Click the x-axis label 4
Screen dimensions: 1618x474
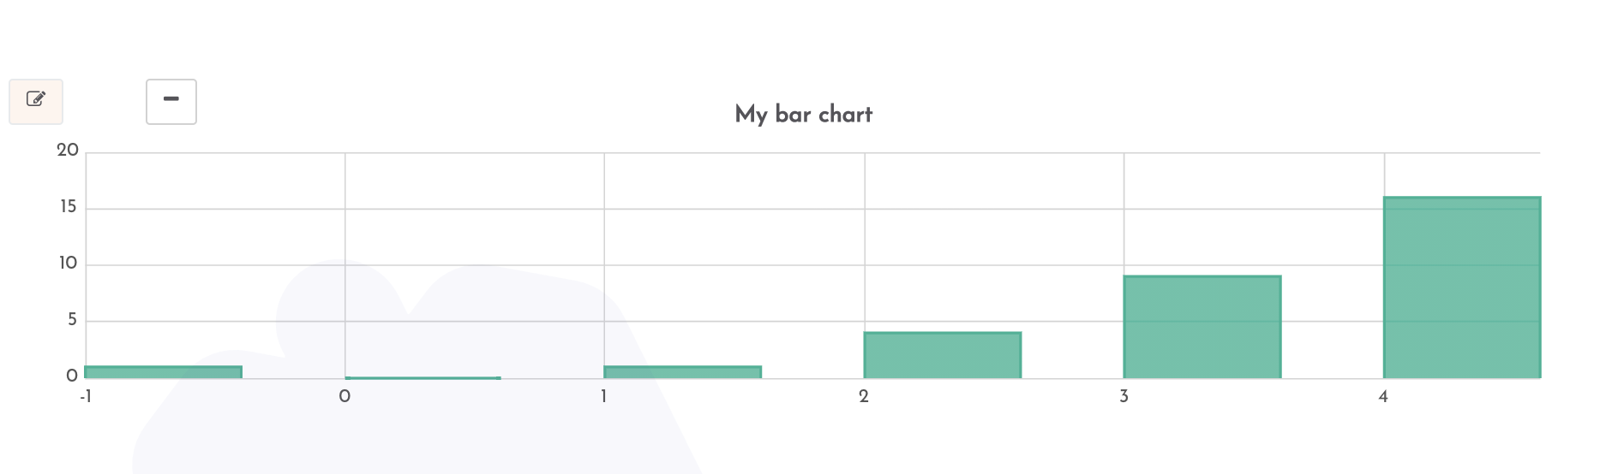pos(1383,397)
